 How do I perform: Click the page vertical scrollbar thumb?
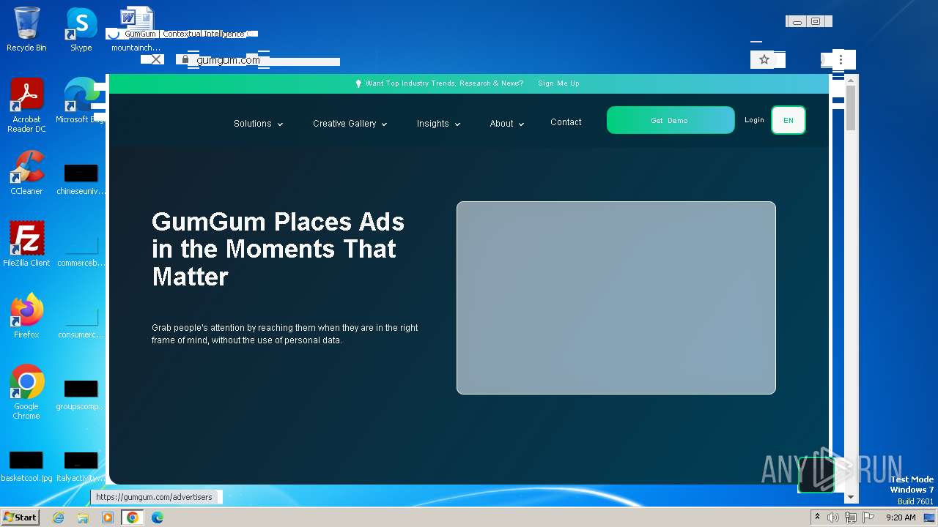(851, 108)
